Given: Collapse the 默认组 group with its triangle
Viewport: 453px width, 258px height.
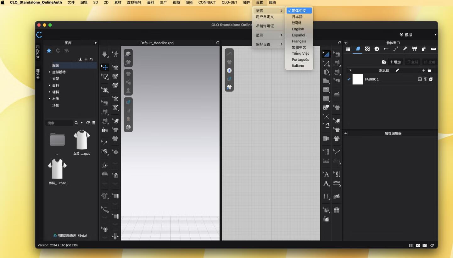Looking at the screenshot, I should (350, 70).
